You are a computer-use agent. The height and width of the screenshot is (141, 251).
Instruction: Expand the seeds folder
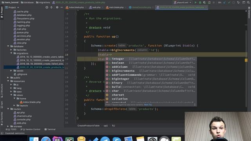(11, 70)
